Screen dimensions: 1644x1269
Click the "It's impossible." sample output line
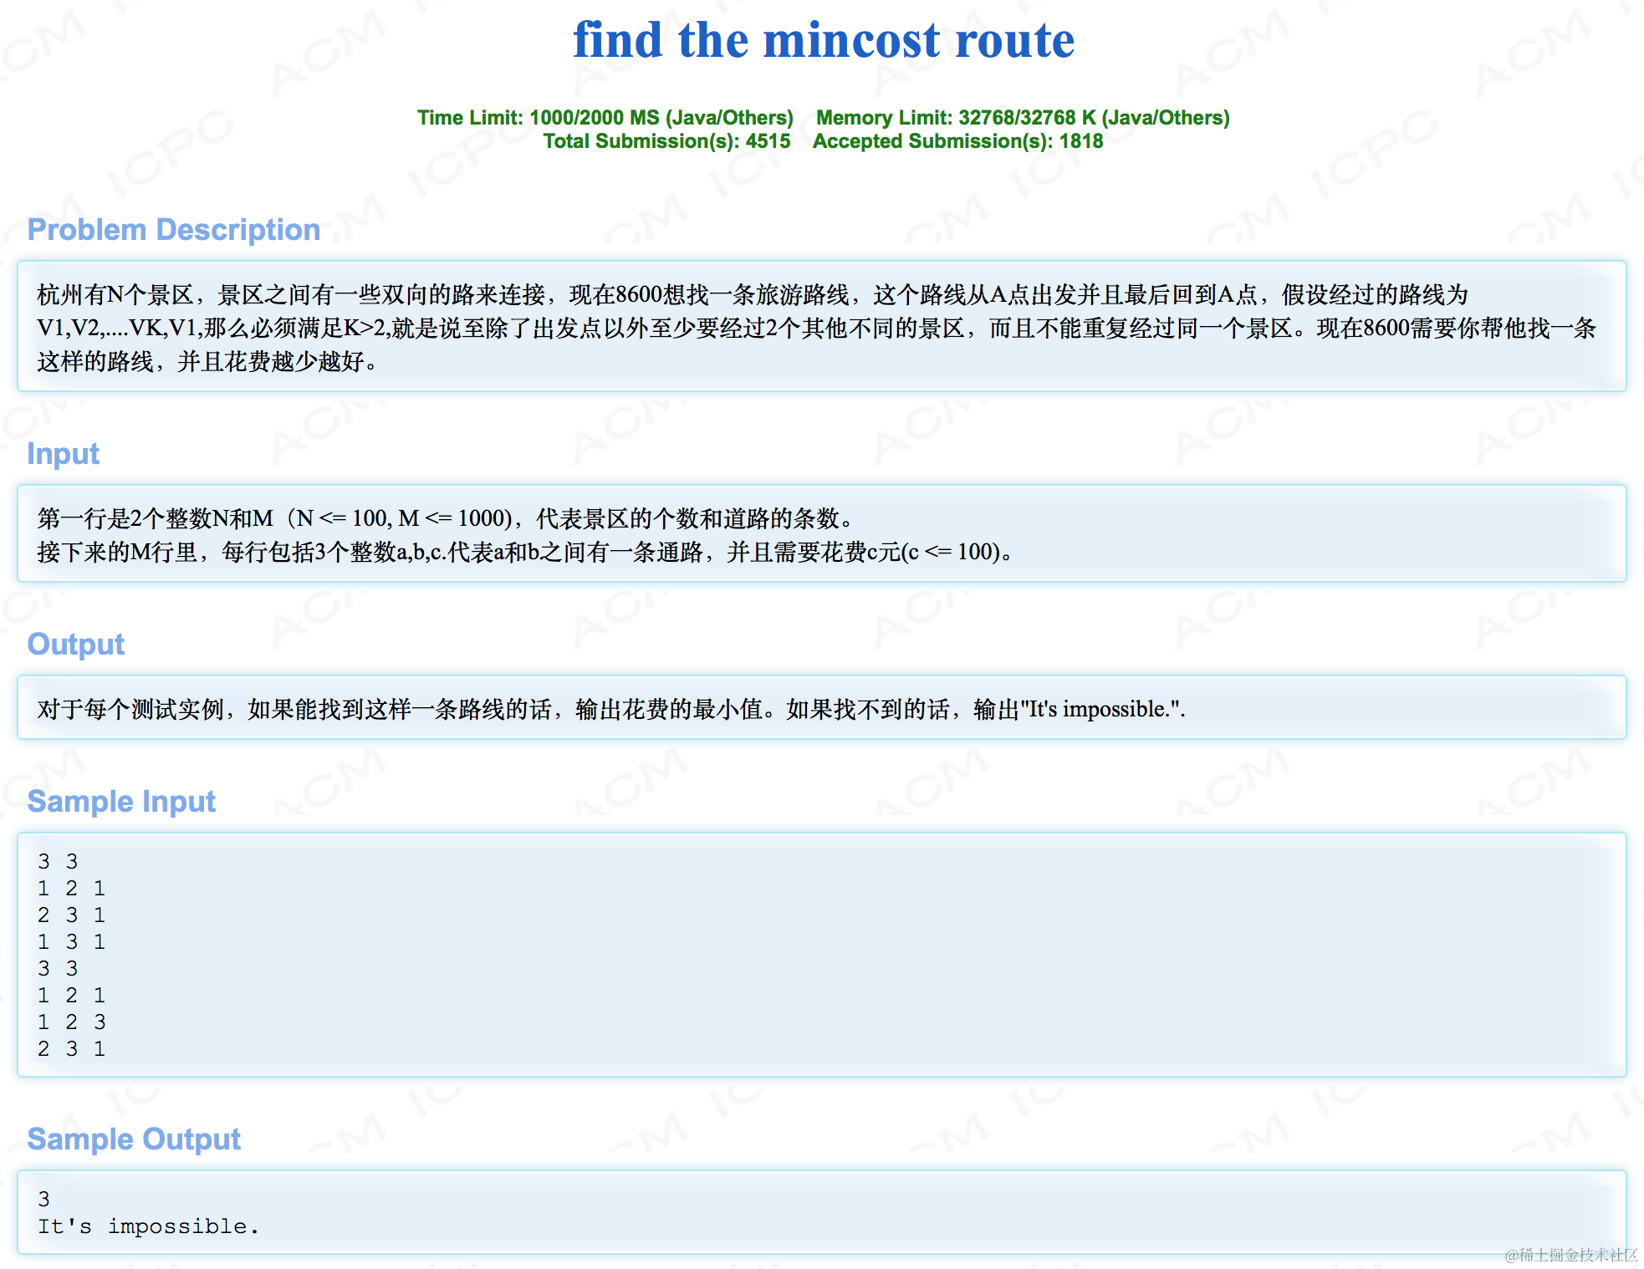pos(148,1226)
